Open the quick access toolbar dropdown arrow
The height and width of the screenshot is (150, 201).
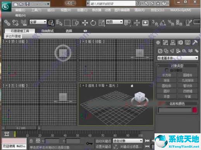click(x=48, y=4)
